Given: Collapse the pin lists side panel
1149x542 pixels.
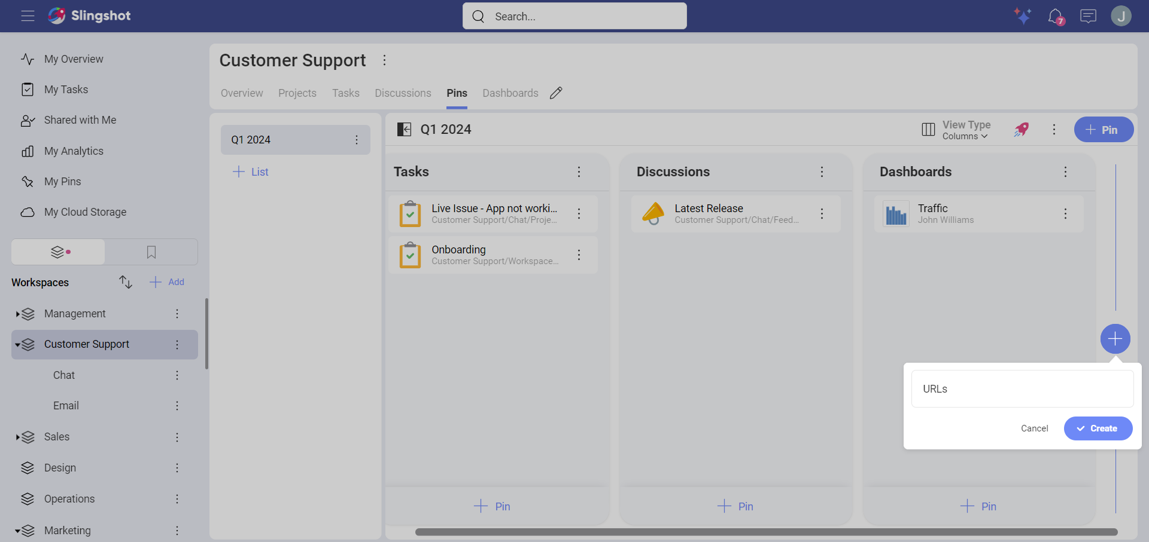Looking at the screenshot, I should coord(405,130).
